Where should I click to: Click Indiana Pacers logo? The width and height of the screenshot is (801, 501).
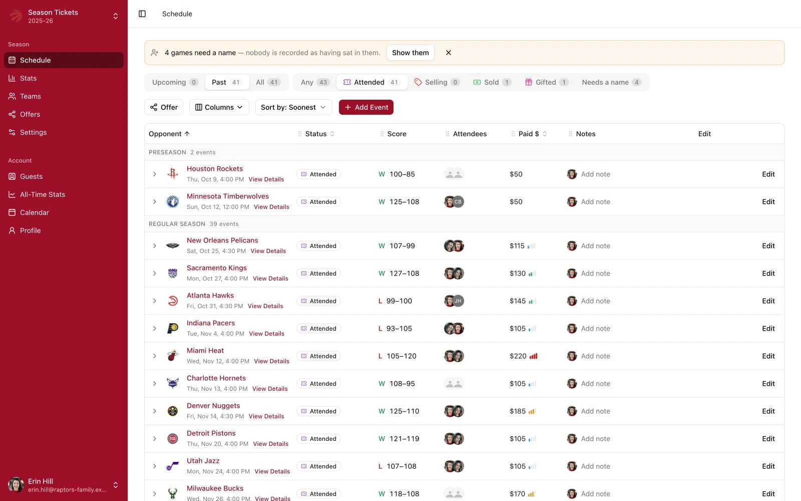pyautogui.click(x=173, y=328)
